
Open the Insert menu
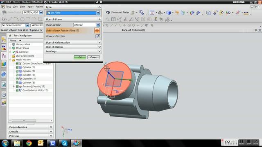30,7
